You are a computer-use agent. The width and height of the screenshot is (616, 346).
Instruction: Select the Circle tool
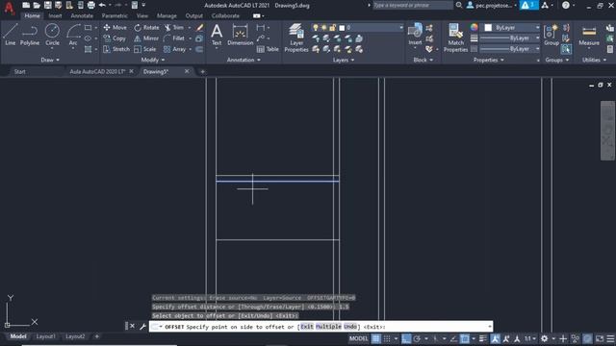click(52, 35)
